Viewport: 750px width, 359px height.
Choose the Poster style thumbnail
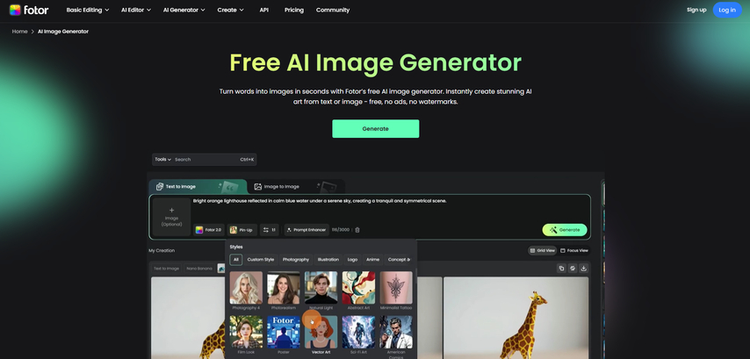pyautogui.click(x=284, y=333)
